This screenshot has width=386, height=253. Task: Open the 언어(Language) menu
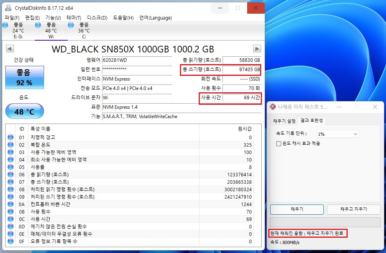[156, 18]
